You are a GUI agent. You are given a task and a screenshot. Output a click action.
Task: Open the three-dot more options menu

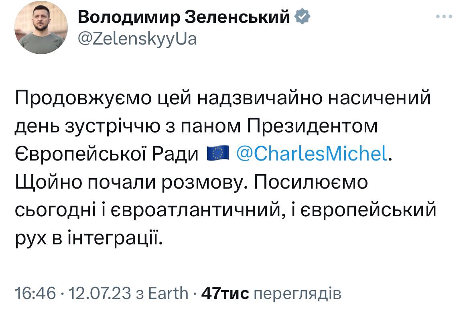click(444, 16)
